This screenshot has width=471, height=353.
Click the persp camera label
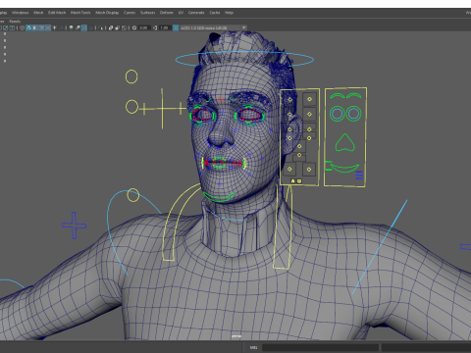(236, 336)
